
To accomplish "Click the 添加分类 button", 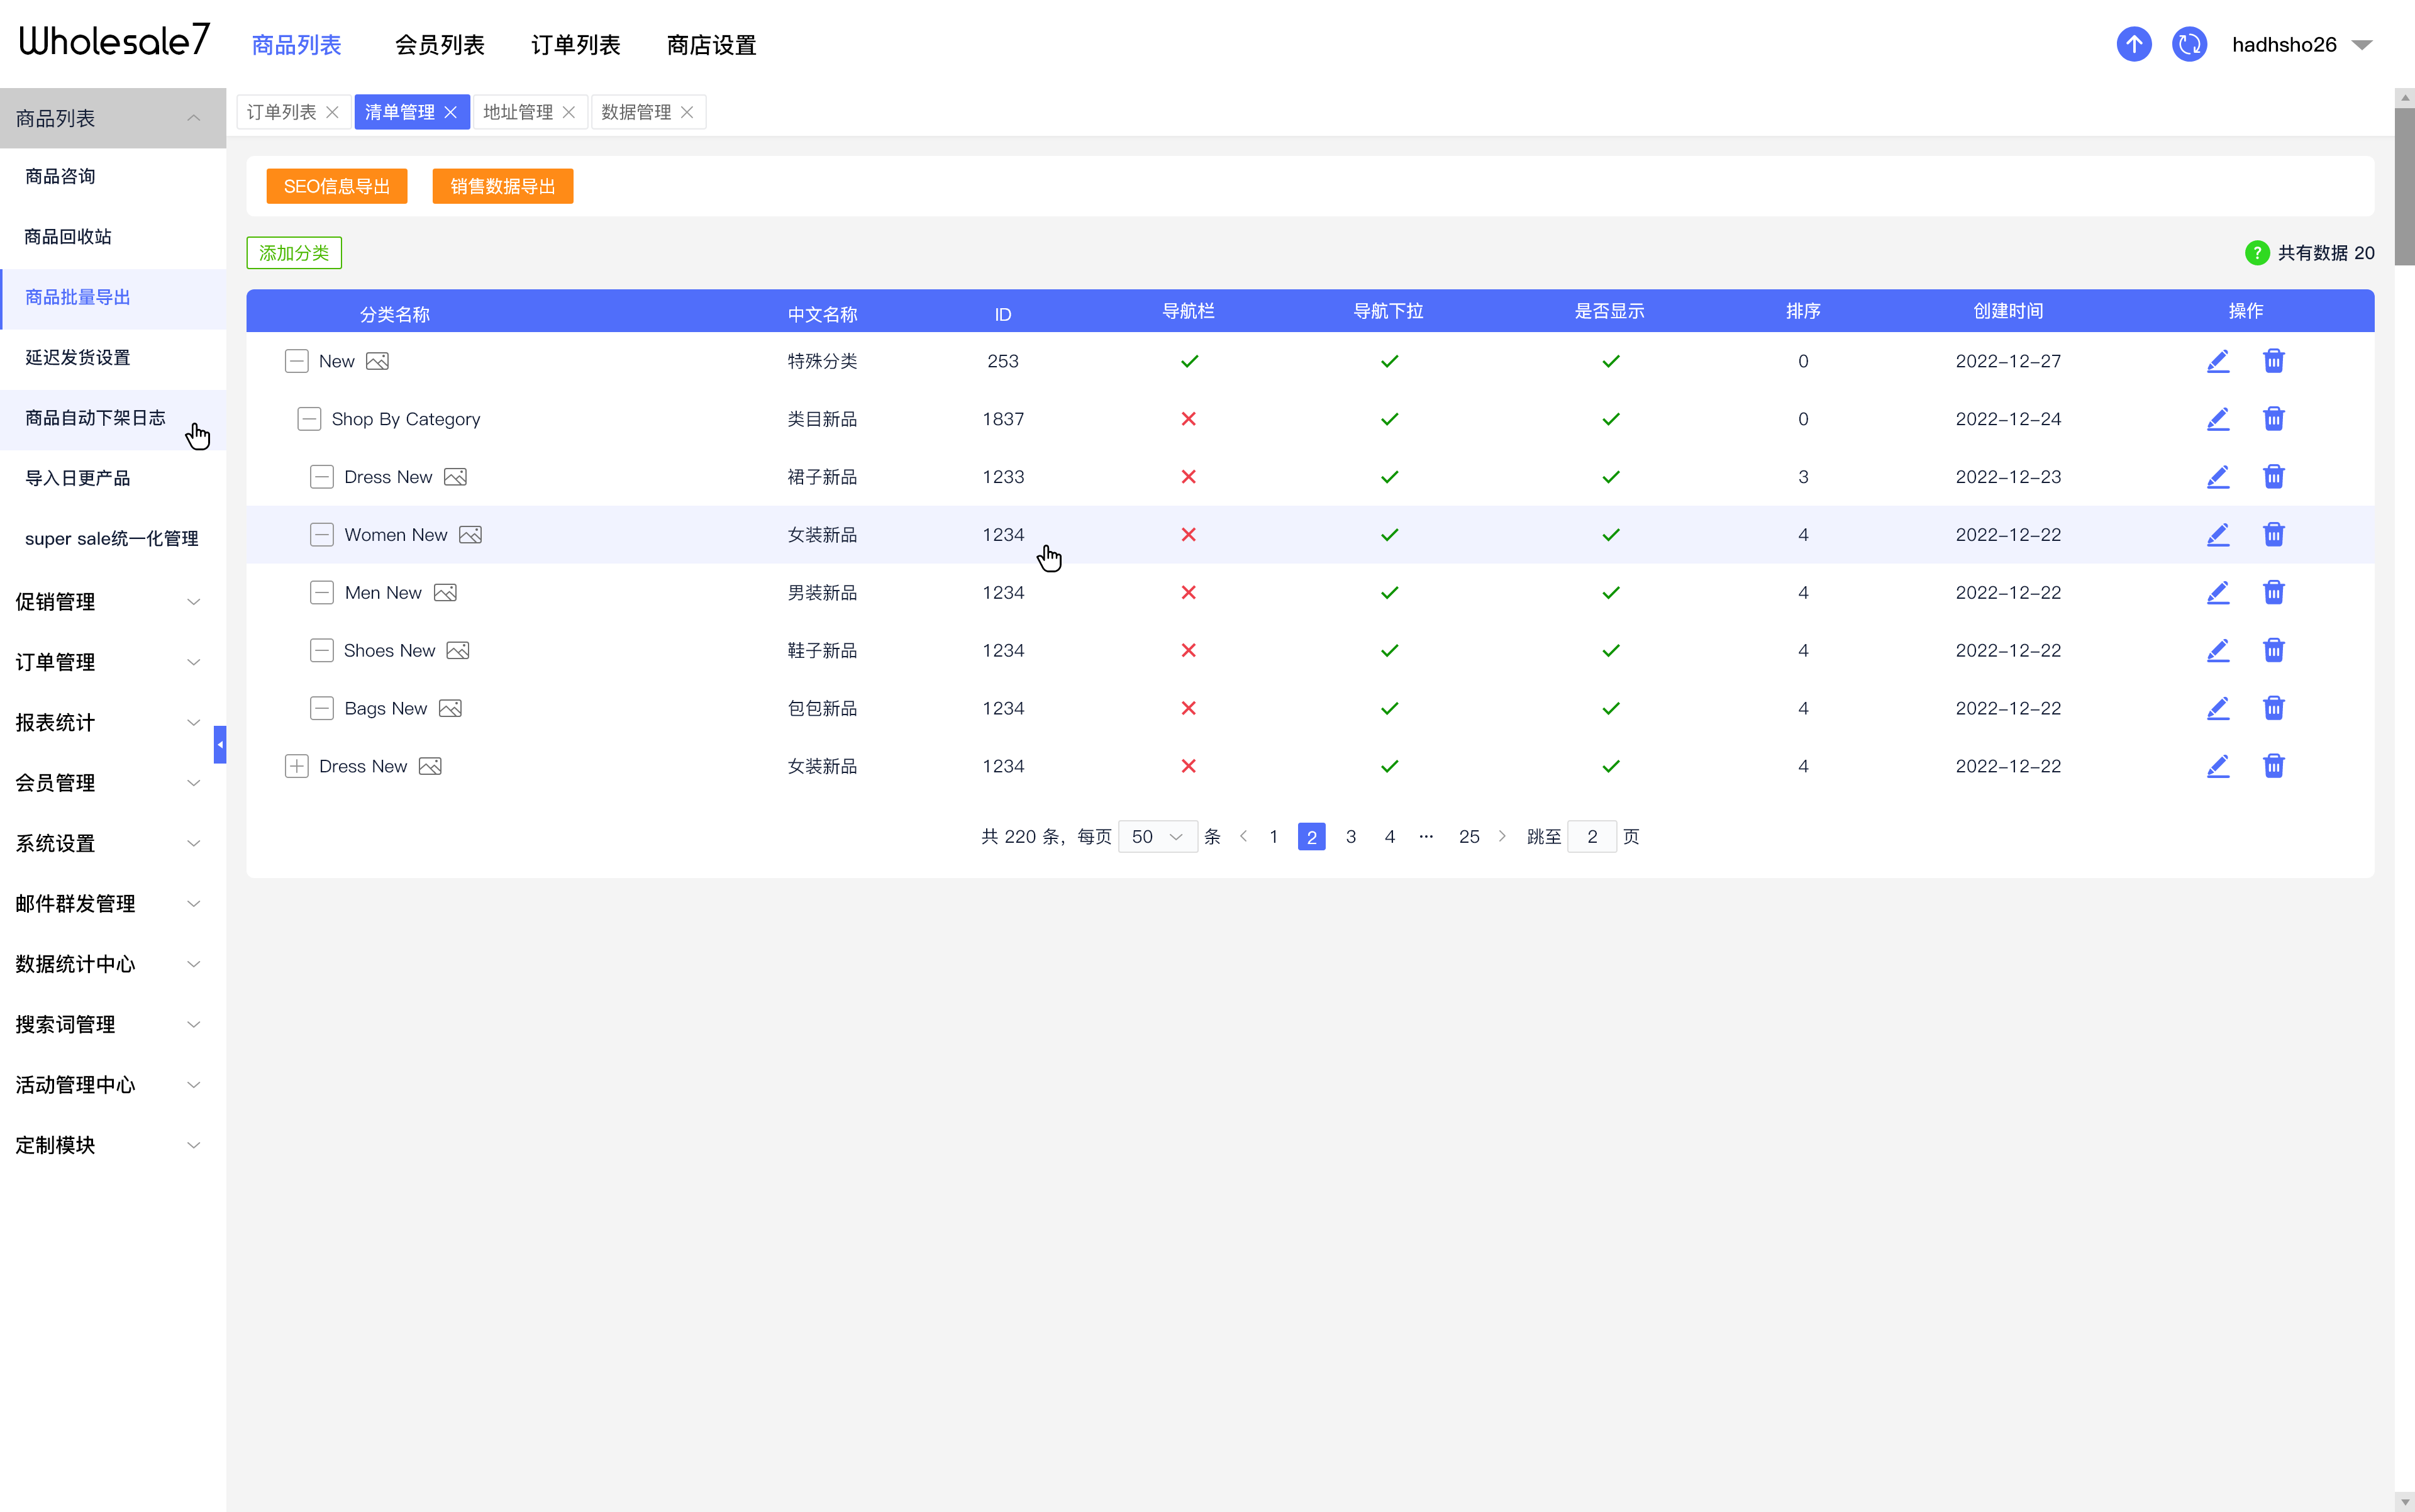I will [x=294, y=253].
